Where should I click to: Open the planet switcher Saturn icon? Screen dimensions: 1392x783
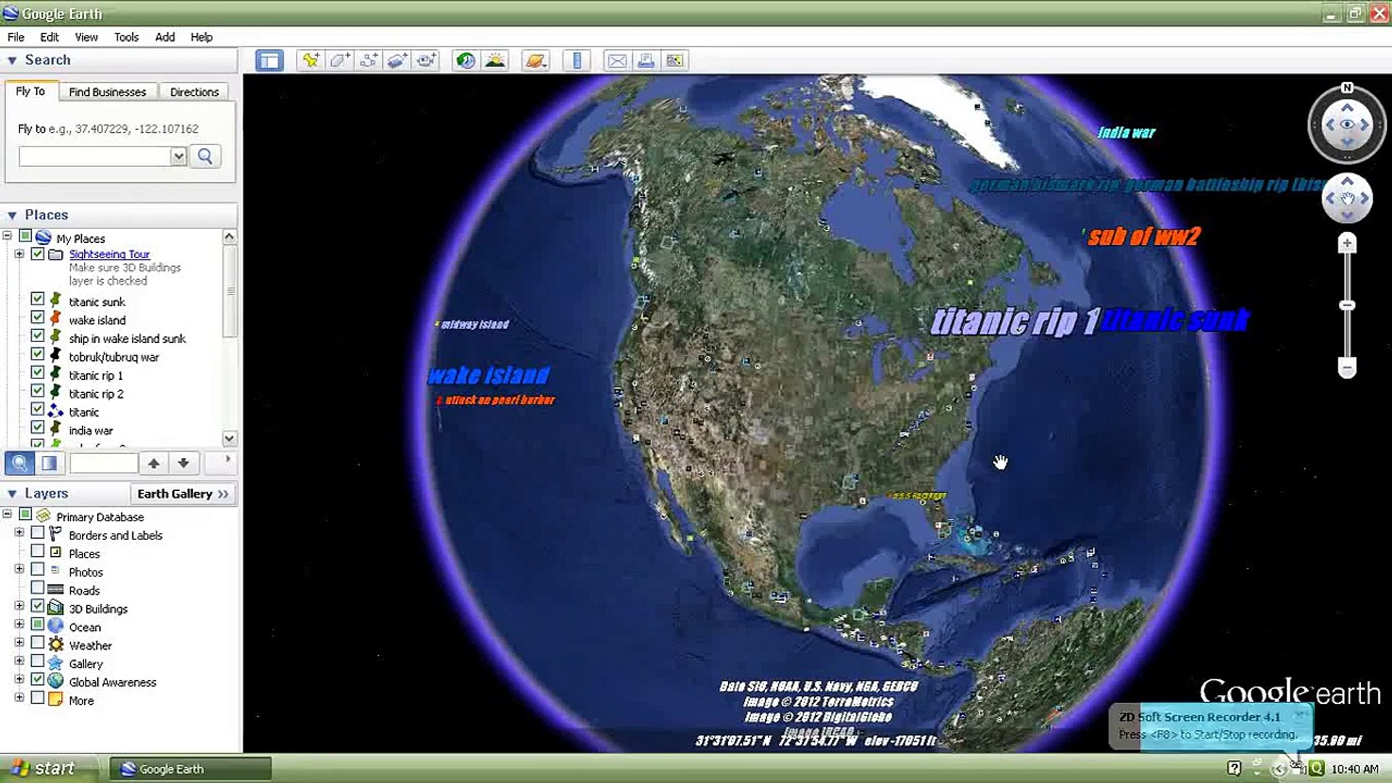[536, 61]
